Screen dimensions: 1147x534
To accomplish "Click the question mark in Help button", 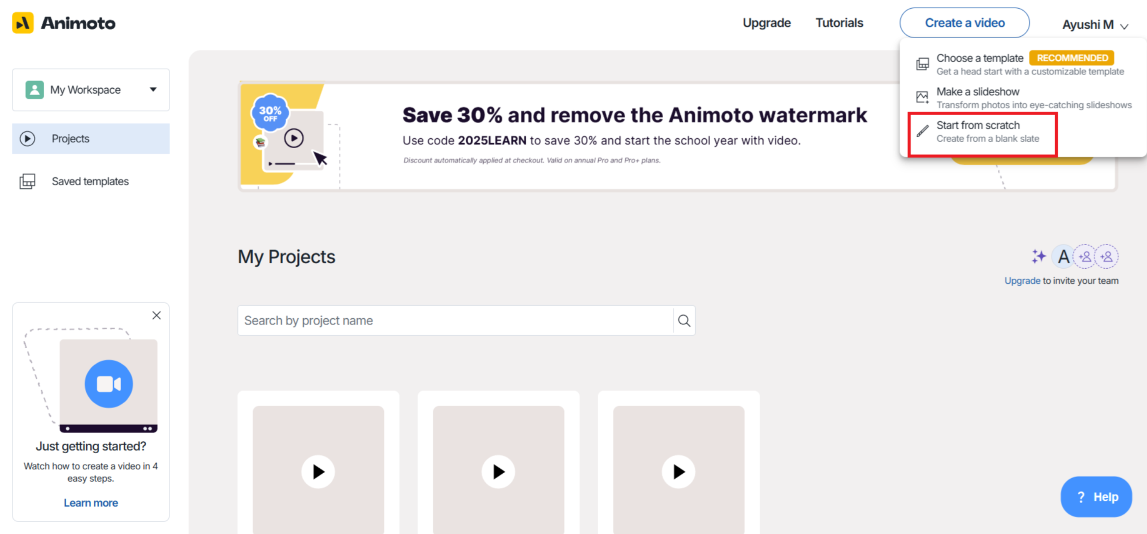I will tap(1081, 497).
